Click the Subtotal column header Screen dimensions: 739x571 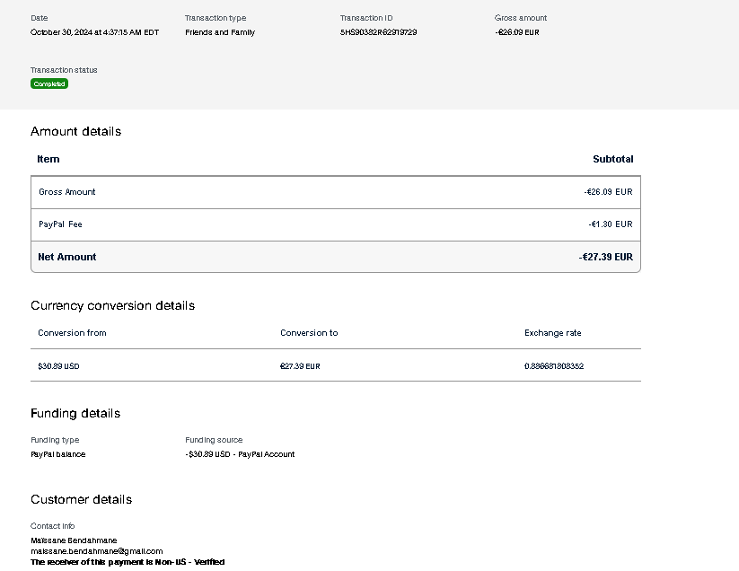coord(612,159)
